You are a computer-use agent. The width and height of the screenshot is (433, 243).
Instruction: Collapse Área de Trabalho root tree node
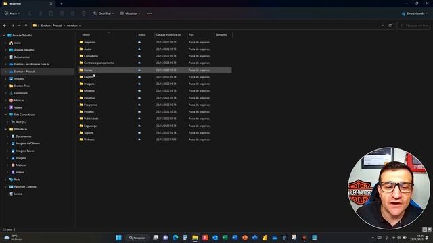coord(4,36)
